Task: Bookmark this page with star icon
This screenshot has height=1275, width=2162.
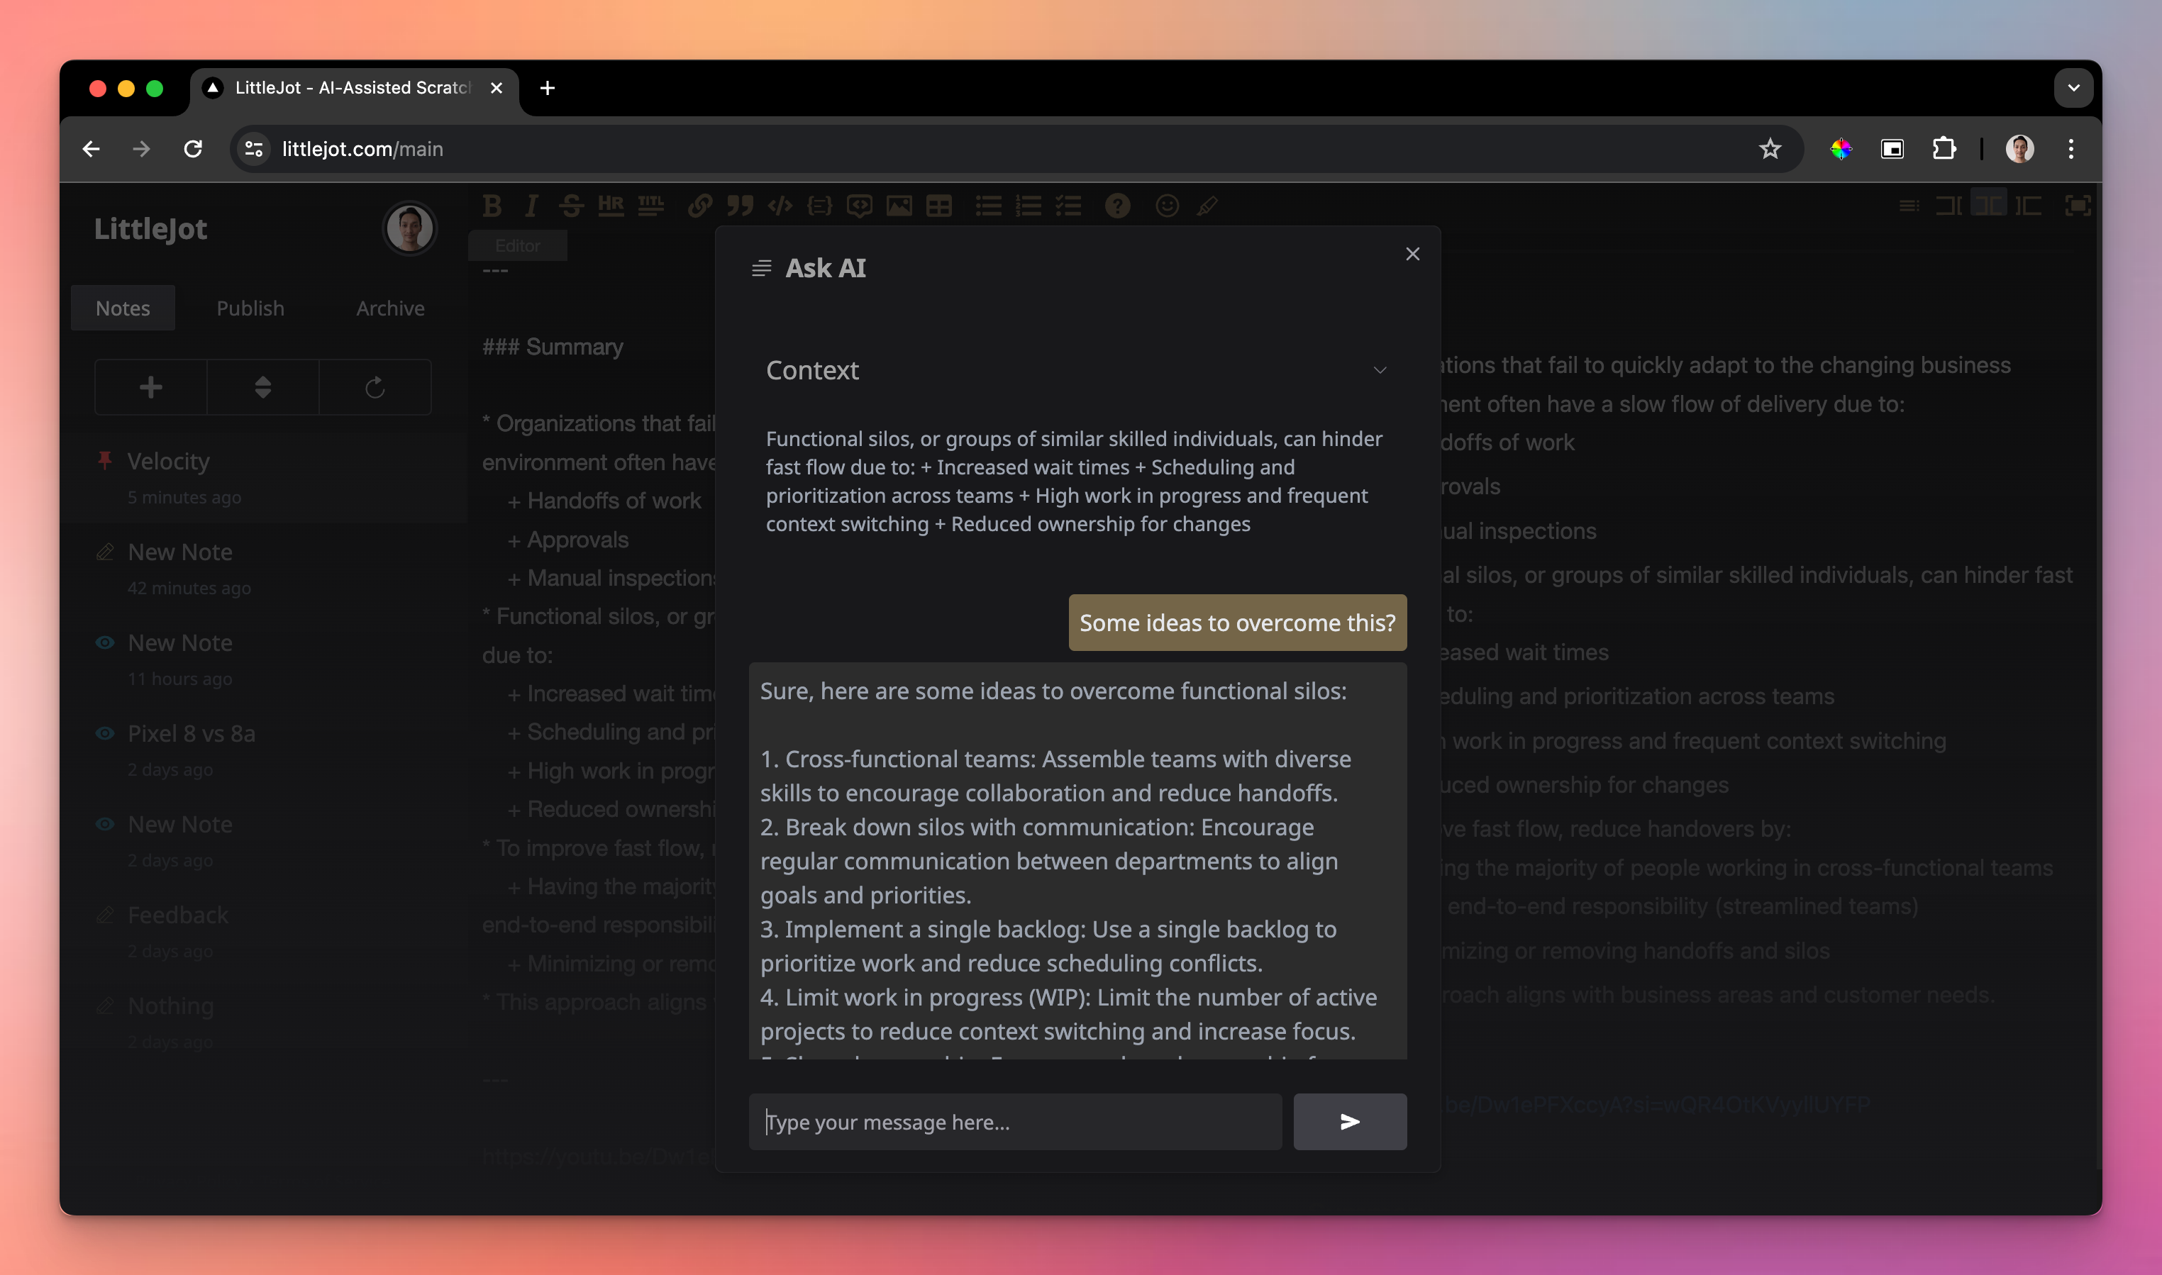Action: [x=1769, y=149]
